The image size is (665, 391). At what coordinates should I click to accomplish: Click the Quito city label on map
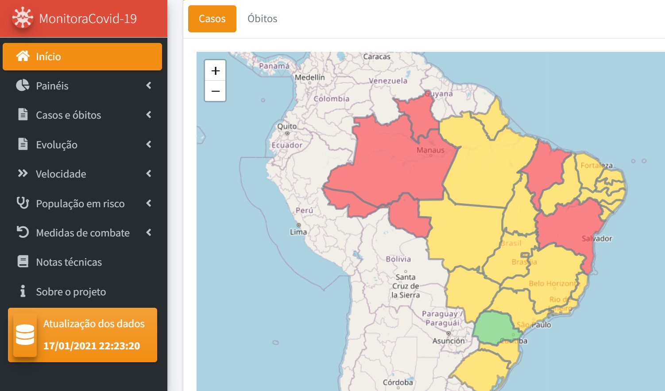(x=287, y=126)
